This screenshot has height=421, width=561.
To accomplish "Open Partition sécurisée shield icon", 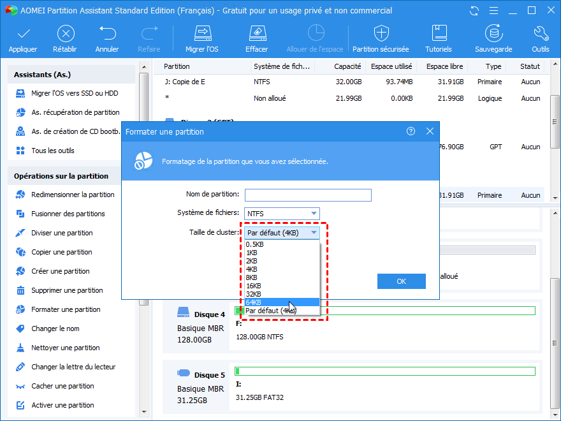I will coord(381,33).
